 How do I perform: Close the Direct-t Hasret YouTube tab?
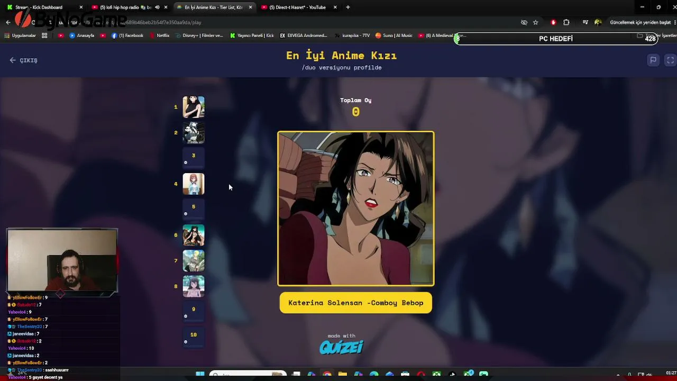(x=335, y=7)
